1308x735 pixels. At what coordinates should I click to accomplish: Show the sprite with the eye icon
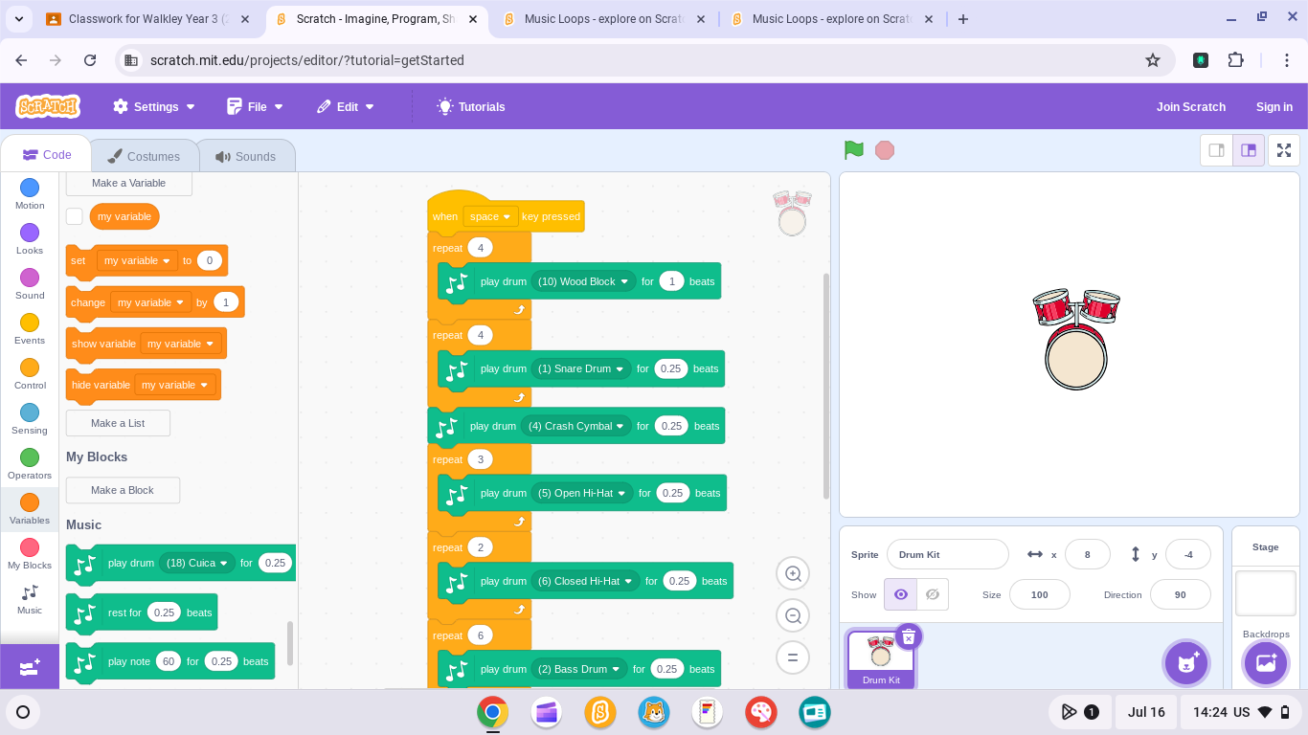(900, 594)
